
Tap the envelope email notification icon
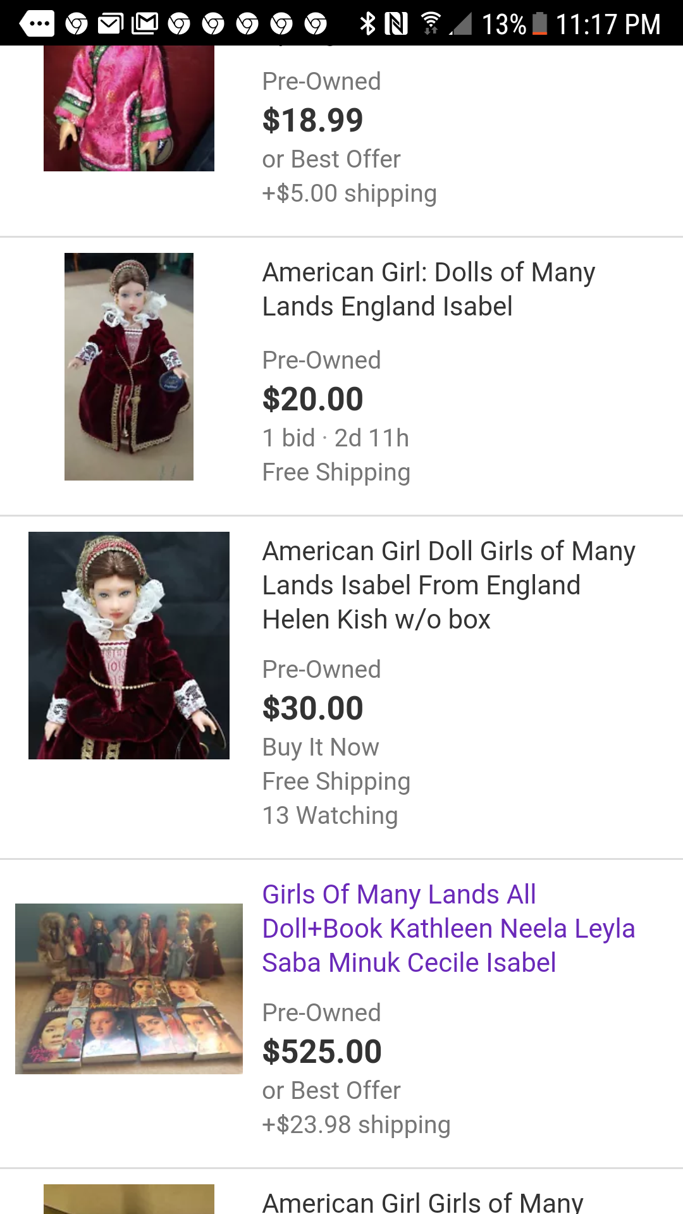(x=111, y=24)
